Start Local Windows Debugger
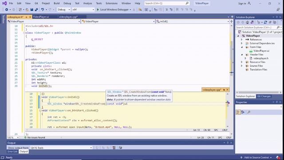The width and height of the screenshot is (284, 160). pos(114,10)
